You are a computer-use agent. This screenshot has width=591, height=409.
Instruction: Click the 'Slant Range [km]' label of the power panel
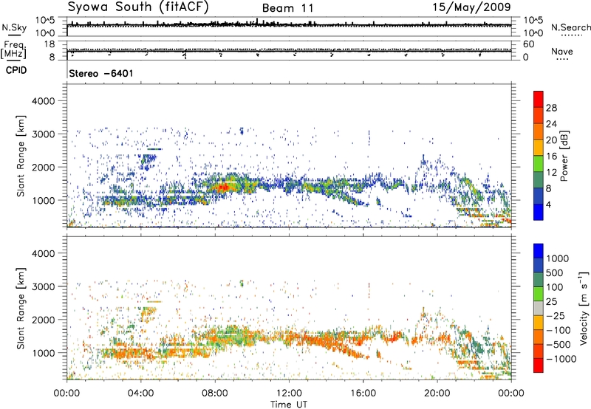pos(21,156)
